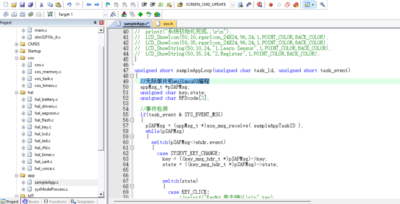The width and height of the screenshot is (400, 204).
Task: Switch to the sampleApp.c* tab
Action: click(x=133, y=24)
